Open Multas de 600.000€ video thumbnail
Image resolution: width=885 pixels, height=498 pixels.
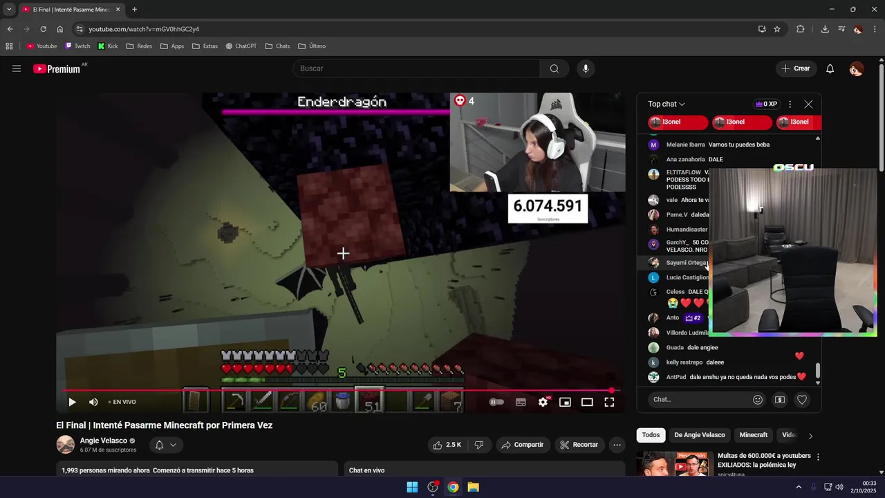click(x=674, y=464)
